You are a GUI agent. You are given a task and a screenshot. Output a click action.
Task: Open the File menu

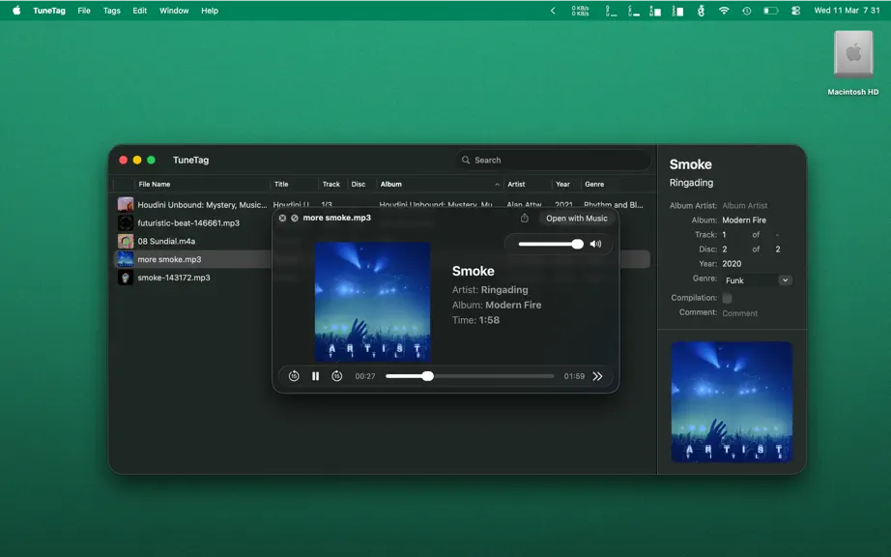(84, 11)
